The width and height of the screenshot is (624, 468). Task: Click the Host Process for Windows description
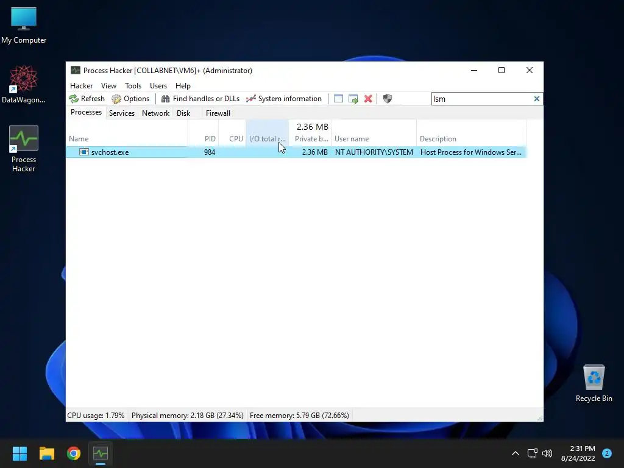pyautogui.click(x=471, y=152)
